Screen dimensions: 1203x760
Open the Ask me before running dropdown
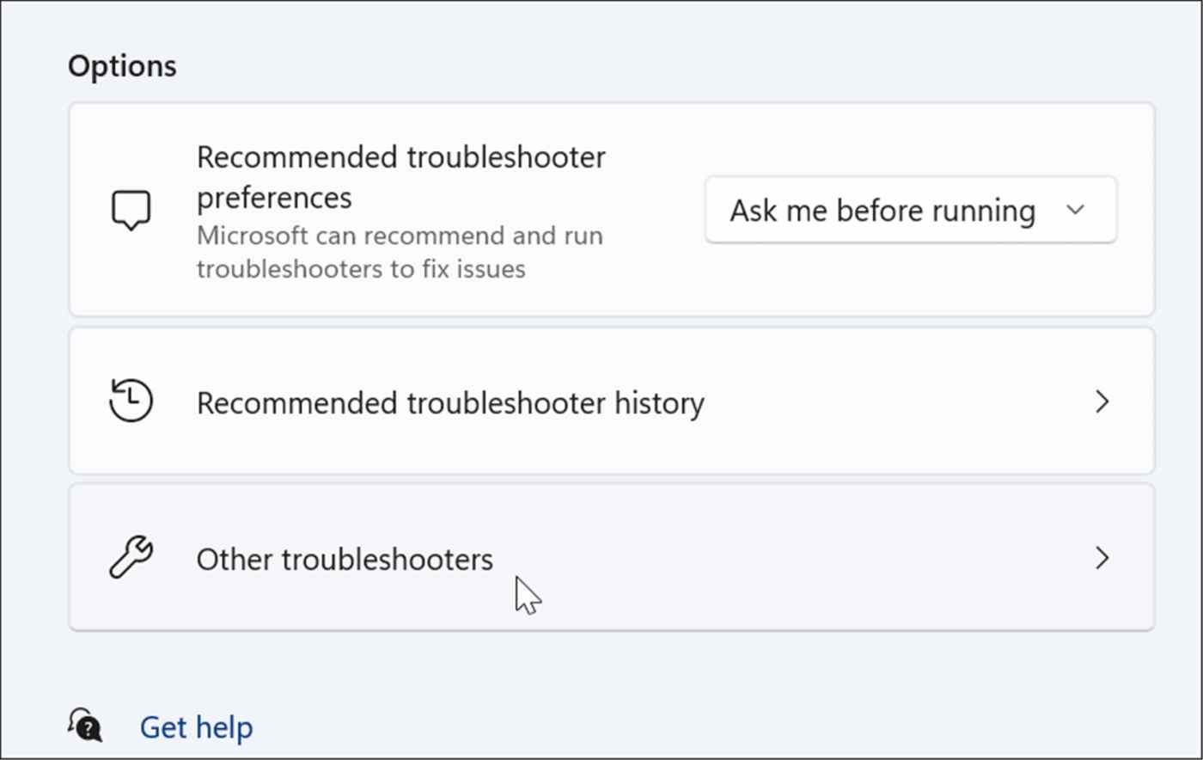(x=911, y=210)
